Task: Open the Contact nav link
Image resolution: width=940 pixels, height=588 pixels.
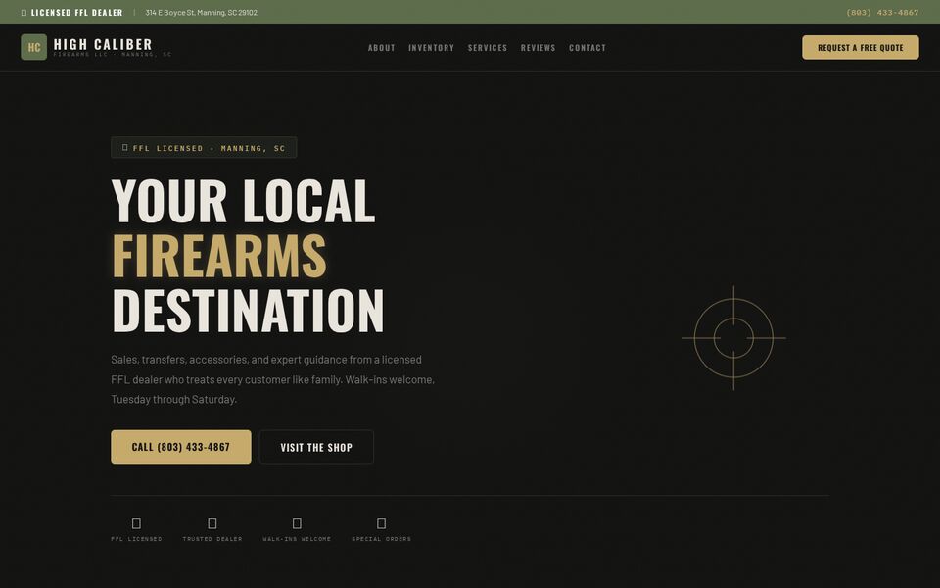Action: (x=587, y=48)
